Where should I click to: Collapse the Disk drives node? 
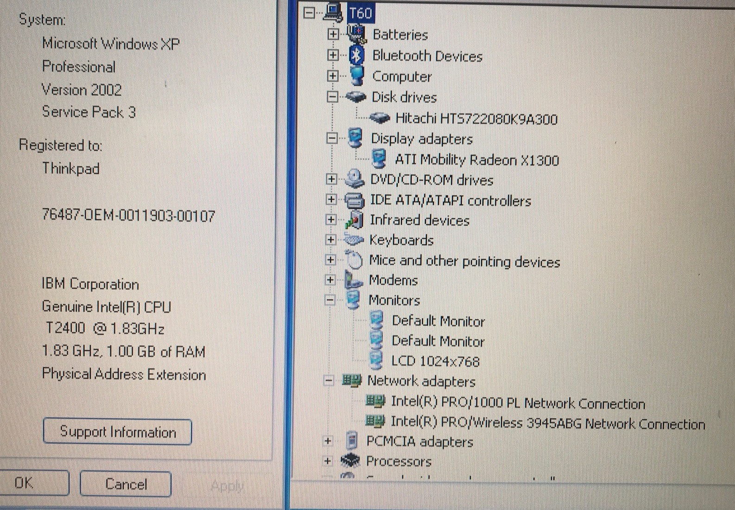click(x=332, y=97)
